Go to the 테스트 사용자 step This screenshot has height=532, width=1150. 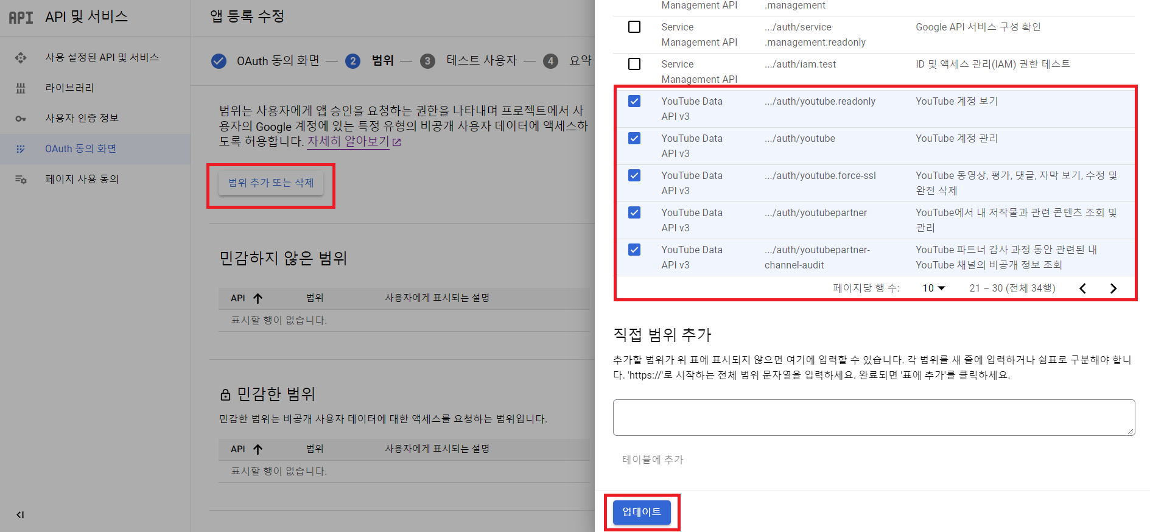click(482, 61)
